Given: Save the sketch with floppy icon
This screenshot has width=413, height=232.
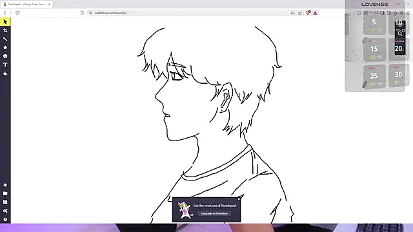Looking at the screenshot, I should coord(5,202).
